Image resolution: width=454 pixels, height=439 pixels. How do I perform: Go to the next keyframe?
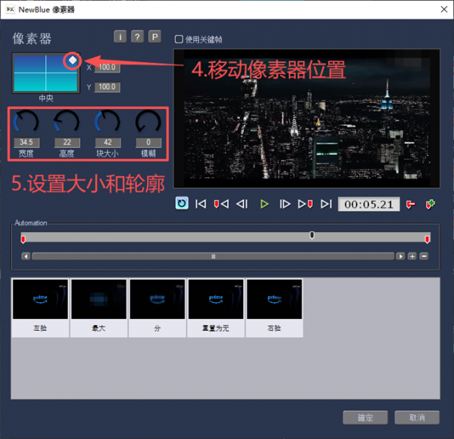pyautogui.click(x=305, y=204)
